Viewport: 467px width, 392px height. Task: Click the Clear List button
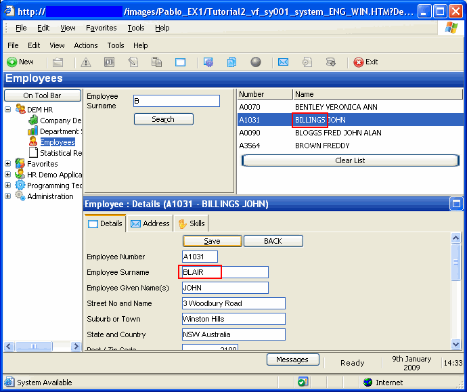[x=350, y=160]
